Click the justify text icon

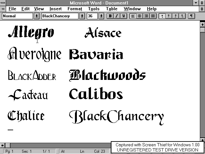153,16
